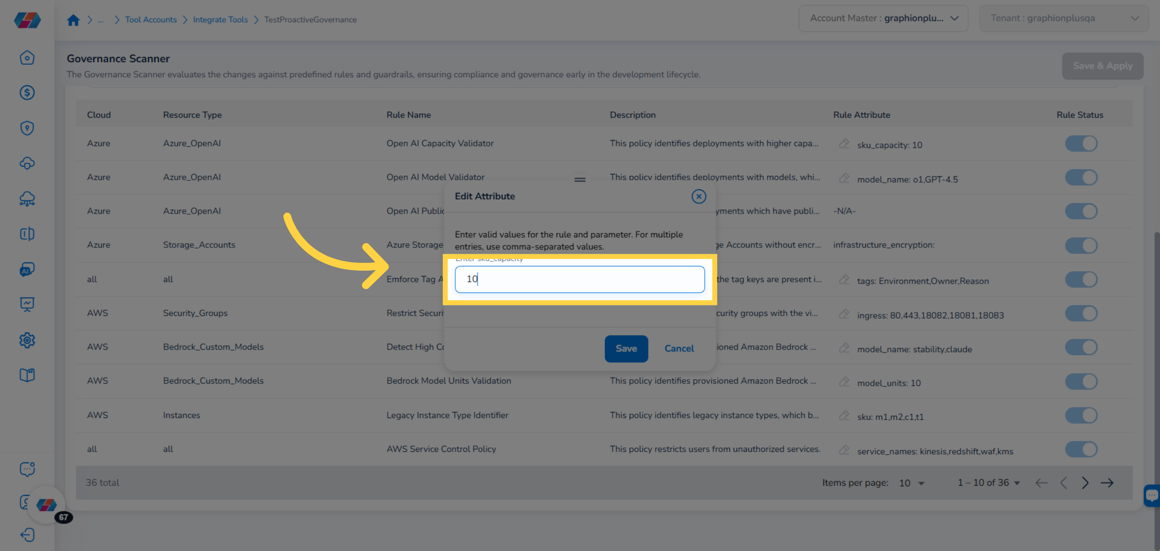Edit the sku: m1,m2,c1,t1 pencil icon
Image resolution: width=1160 pixels, height=551 pixels.
pyautogui.click(x=844, y=416)
